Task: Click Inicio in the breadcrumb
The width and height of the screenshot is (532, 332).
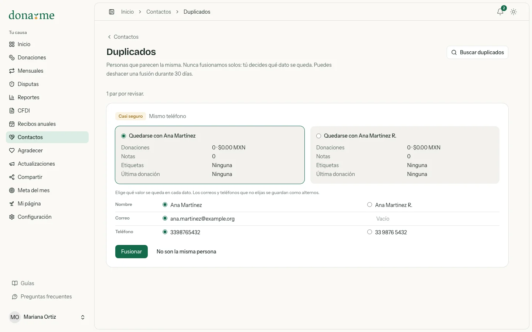Action: pyautogui.click(x=127, y=12)
